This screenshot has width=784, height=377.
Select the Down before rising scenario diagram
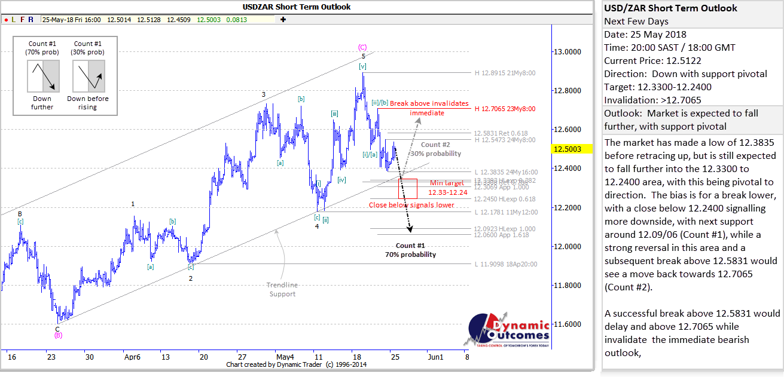pyautogui.click(x=89, y=75)
